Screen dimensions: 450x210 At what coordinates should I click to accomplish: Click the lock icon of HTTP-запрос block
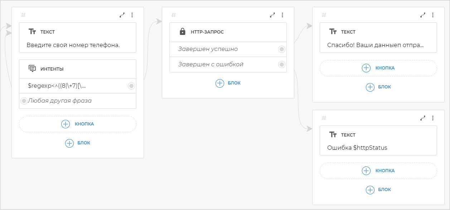click(182, 32)
